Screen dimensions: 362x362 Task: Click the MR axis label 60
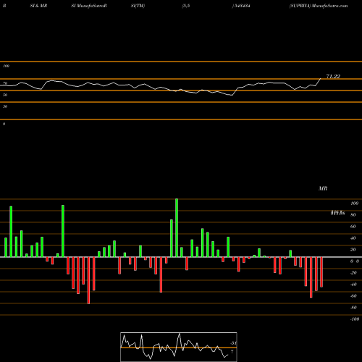(x=353, y=227)
